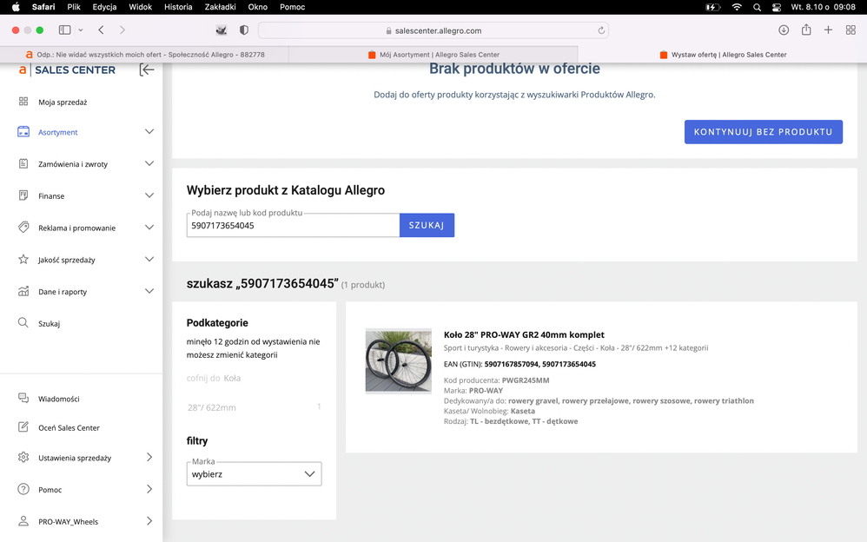The image size is (867, 542).
Task: Click the Asortyment sidebar icon
Action: (x=23, y=132)
